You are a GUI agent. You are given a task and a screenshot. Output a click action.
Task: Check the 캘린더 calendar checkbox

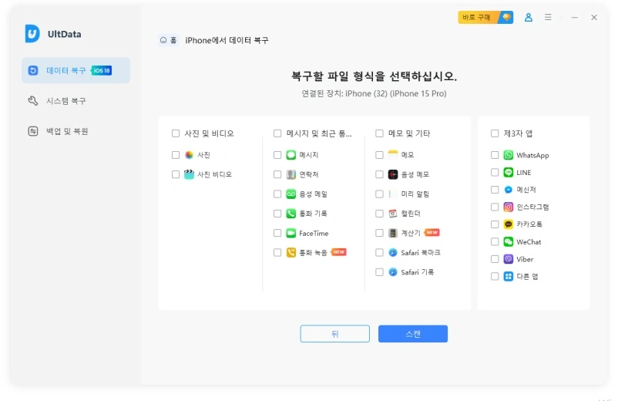[x=379, y=213]
